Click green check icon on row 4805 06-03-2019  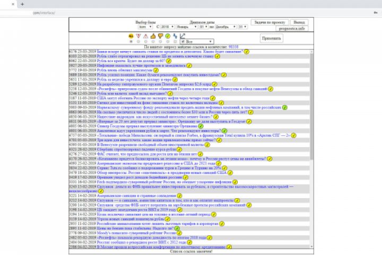(x=201, y=126)
